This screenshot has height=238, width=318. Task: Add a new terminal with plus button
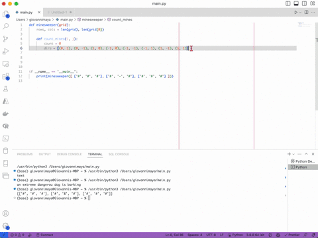point(289,154)
